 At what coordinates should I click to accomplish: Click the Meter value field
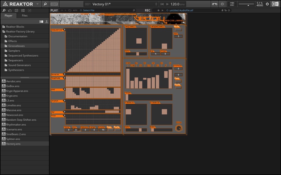[x=69, y=130]
